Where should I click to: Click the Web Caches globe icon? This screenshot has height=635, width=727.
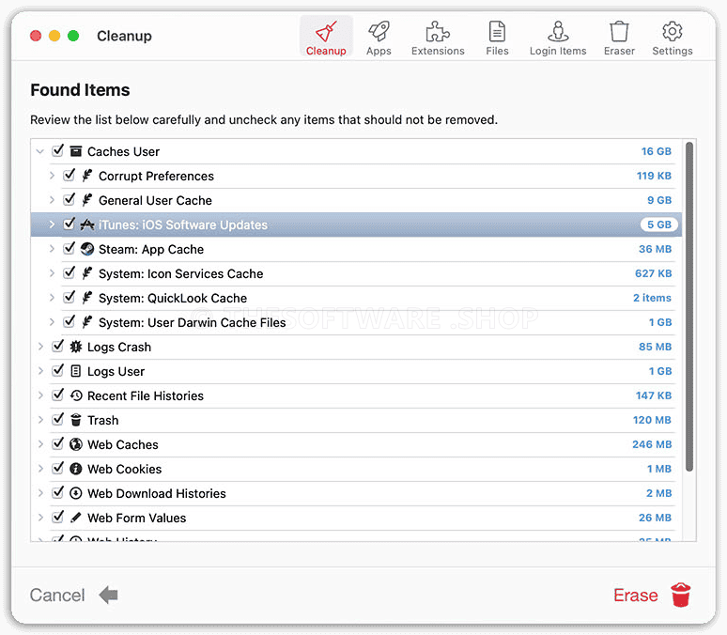75,444
